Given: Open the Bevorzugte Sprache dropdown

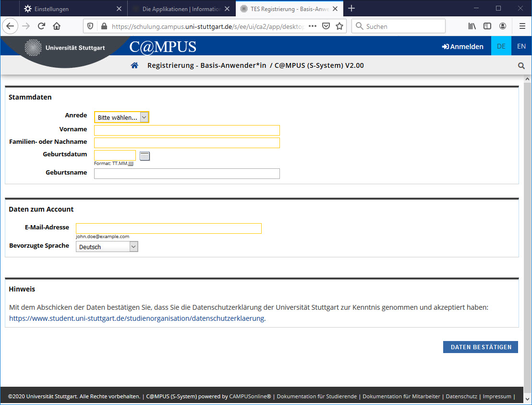Looking at the screenshot, I should click(x=107, y=247).
